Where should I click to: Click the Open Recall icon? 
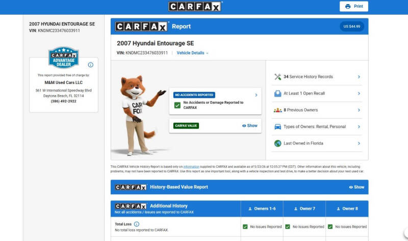277,94
